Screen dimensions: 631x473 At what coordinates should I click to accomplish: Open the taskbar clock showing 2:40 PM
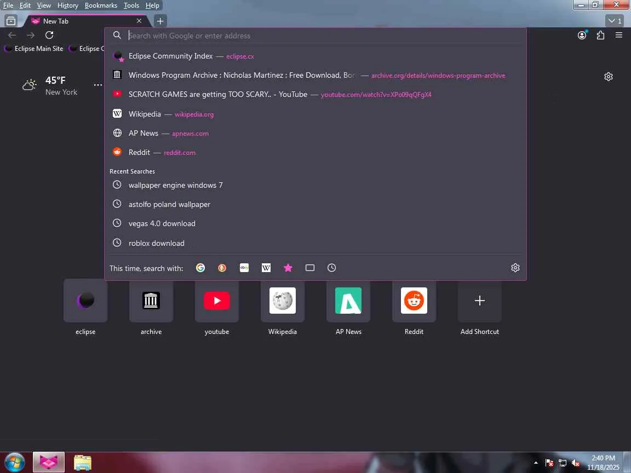(603, 463)
